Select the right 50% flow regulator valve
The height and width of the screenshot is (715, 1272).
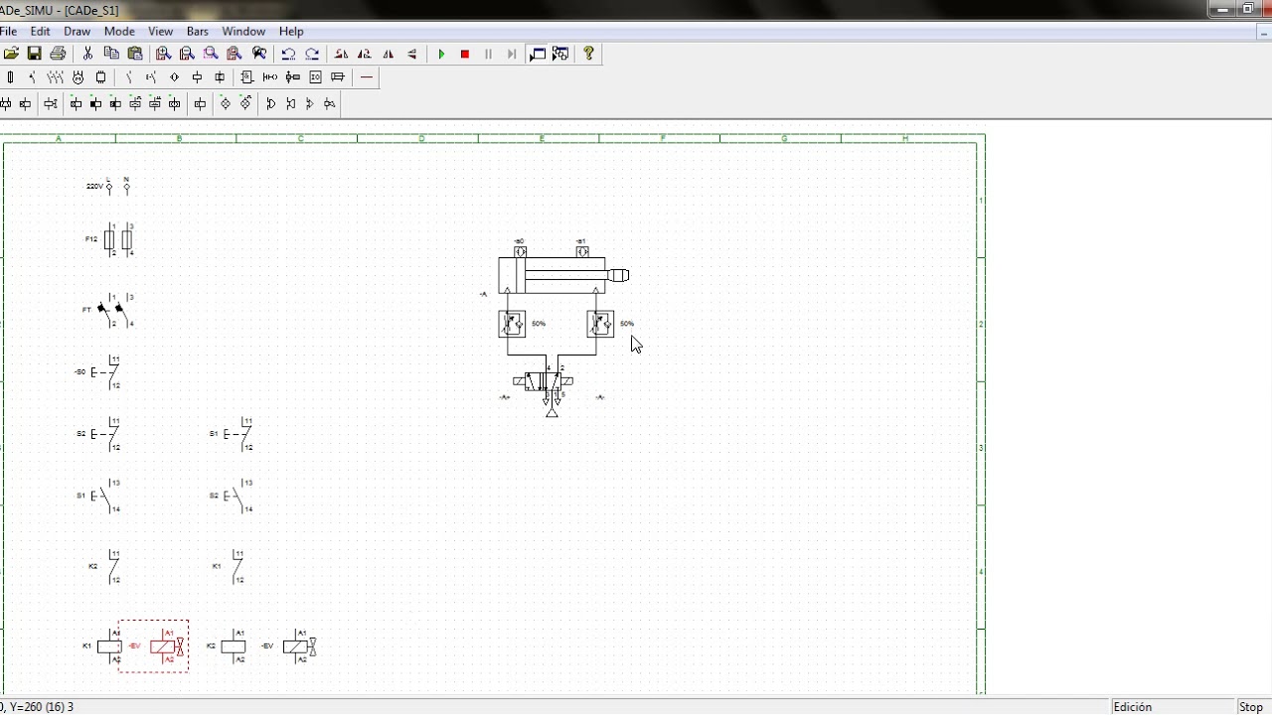[600, 324]
